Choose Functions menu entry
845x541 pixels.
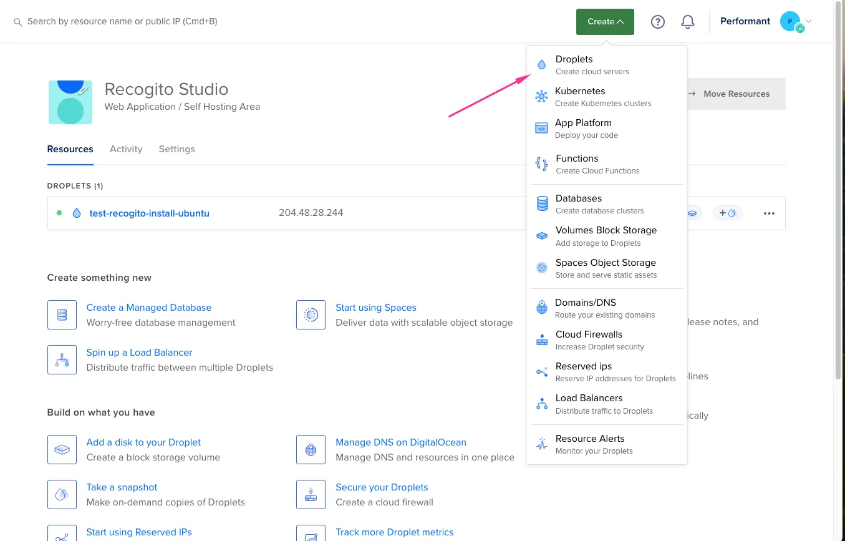pyautogui.click(x=606, y=164)
